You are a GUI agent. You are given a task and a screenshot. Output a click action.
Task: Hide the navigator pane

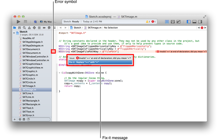click(189, 22)
